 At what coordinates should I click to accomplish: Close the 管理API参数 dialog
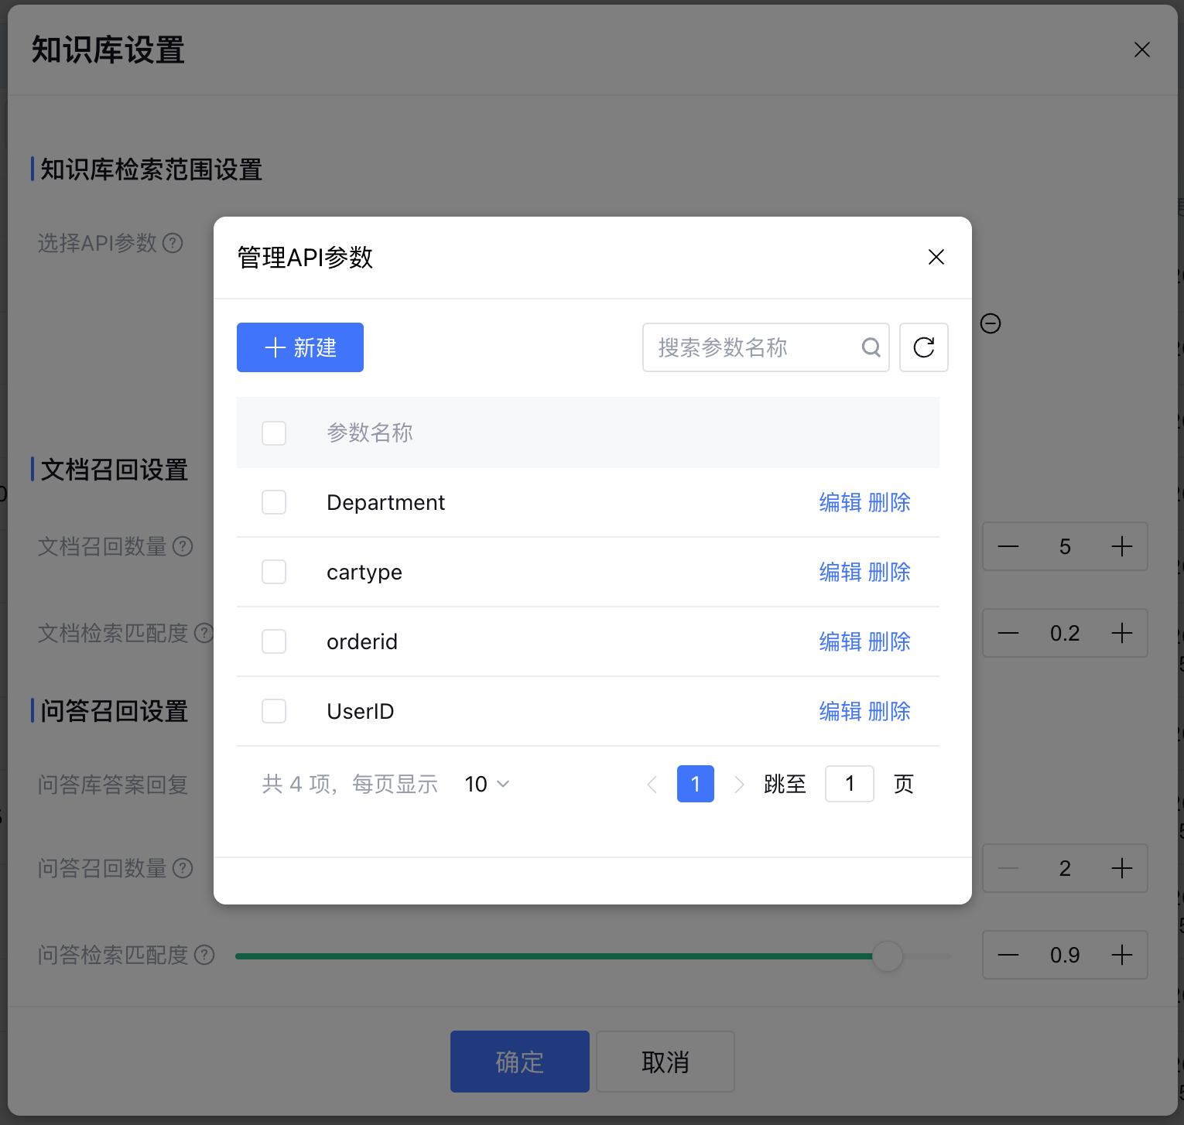pyautogui.click(x=936, y=257)
